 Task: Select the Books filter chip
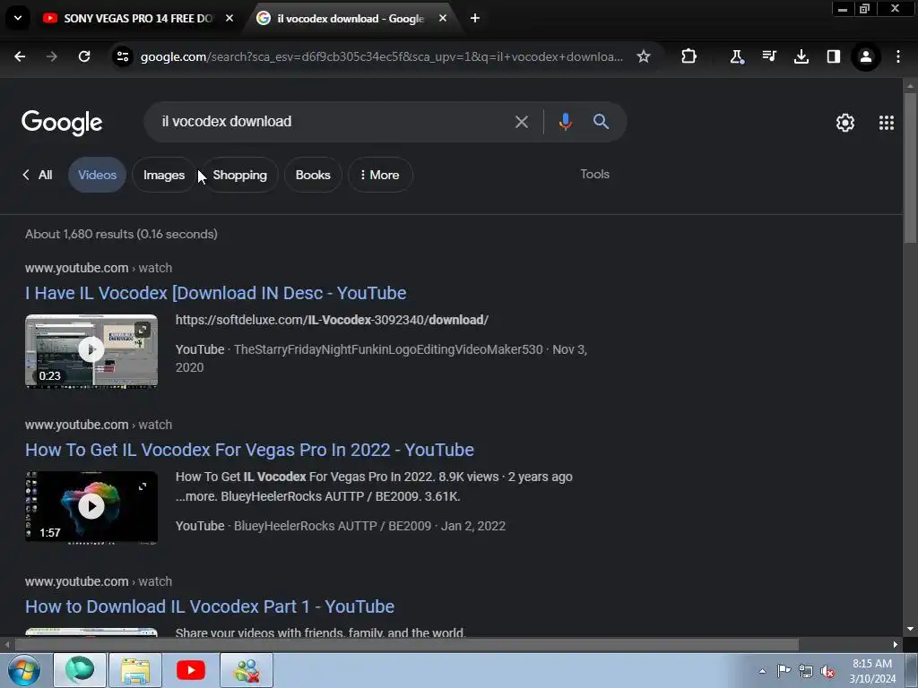(x=313, y=175)
